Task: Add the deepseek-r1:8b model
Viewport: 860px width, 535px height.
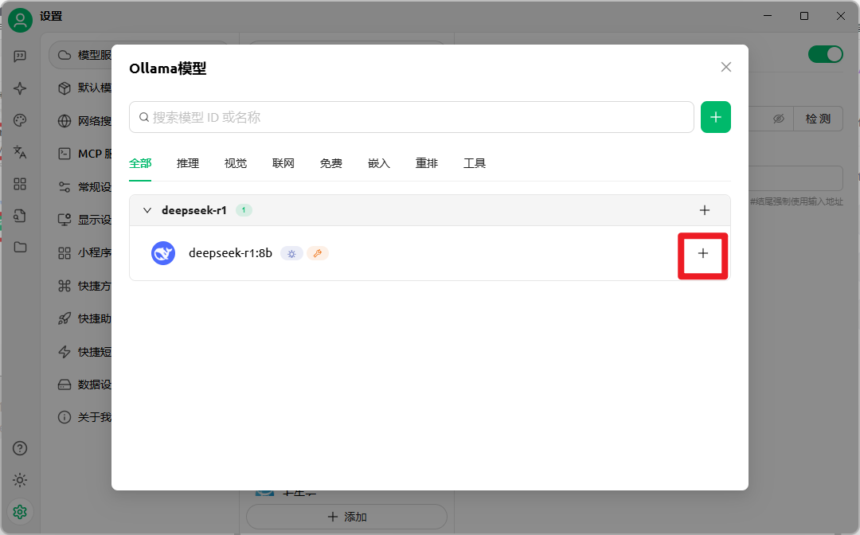Action: click(x=702, y=253)
